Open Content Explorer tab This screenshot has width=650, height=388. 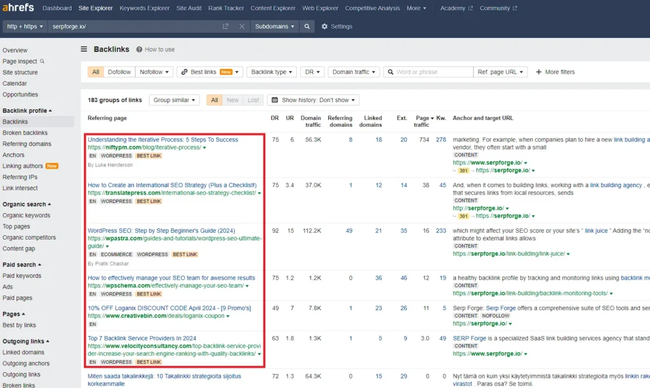(273, 8)
